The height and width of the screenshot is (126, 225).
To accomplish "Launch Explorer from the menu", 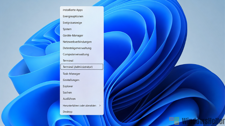I will point(82,86).
